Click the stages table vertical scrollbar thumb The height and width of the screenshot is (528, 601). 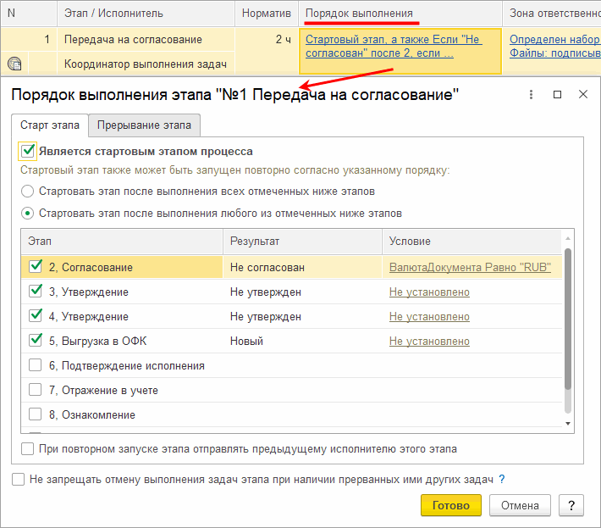[x=568, y=319]
